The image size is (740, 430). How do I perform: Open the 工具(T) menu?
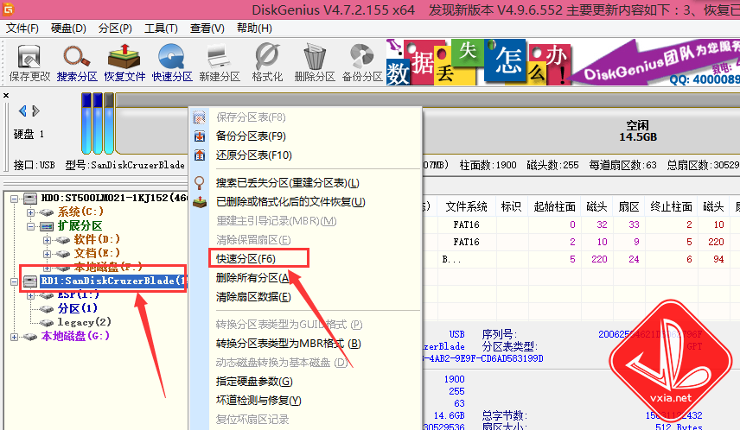tap(161, 28)
